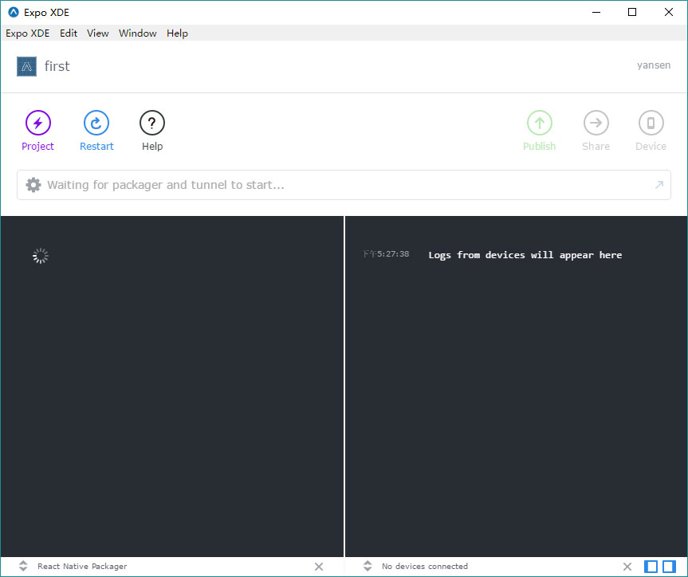Click the 'Waiting for packager and tunnel' field
688x577 pixels.
pos(344,185)
